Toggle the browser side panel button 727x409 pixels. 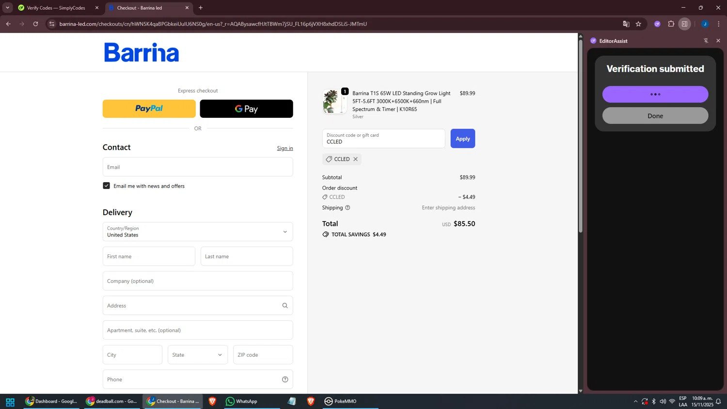684,24
